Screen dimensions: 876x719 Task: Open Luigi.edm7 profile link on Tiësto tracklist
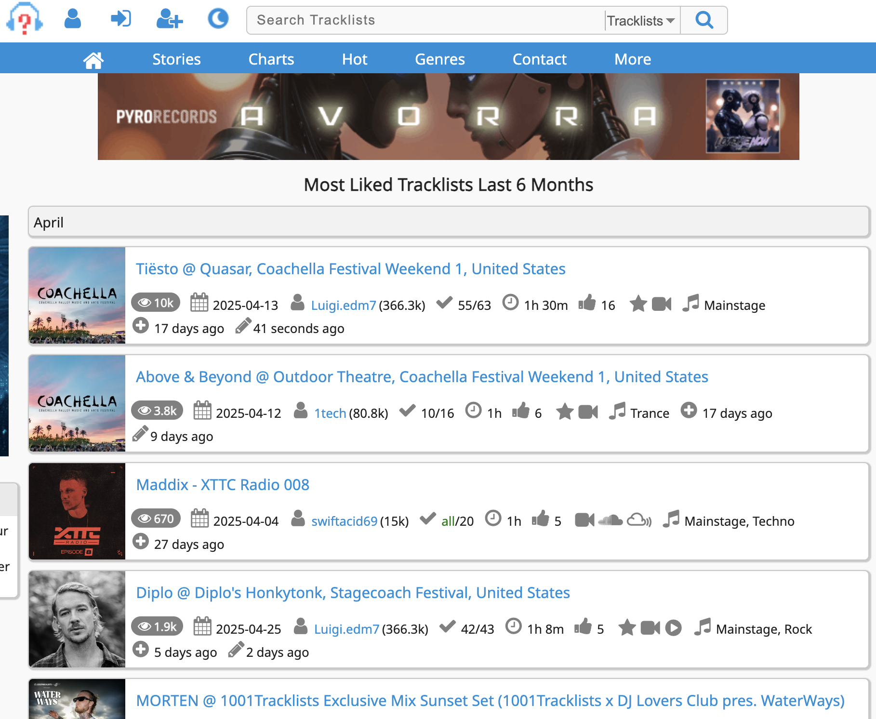[343, 305]
